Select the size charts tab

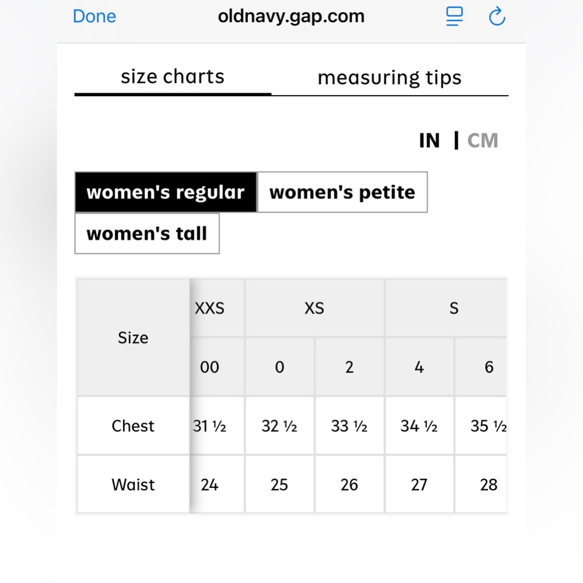click(x=173, y=78)
